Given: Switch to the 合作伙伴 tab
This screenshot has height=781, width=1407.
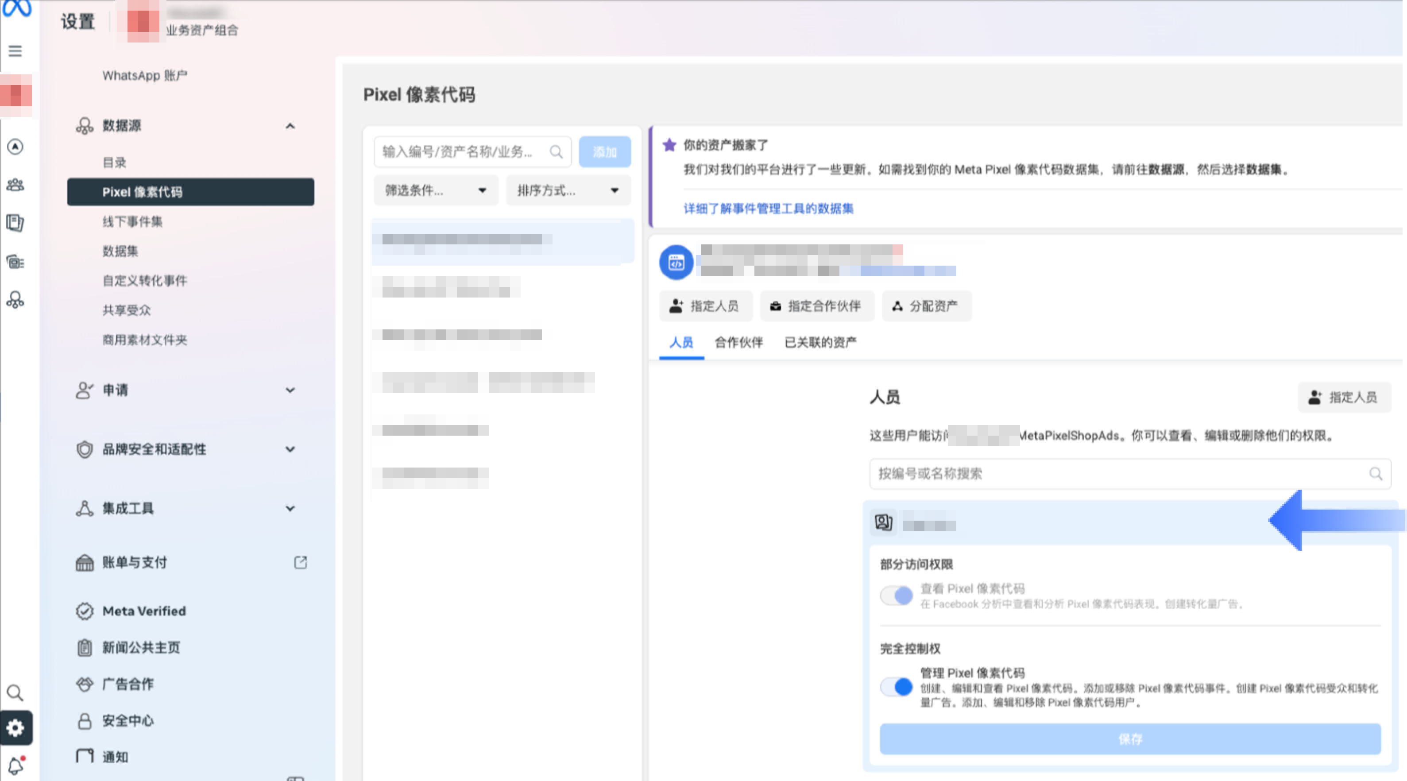Looking at the screenshot, I should (x=738, y=342).
